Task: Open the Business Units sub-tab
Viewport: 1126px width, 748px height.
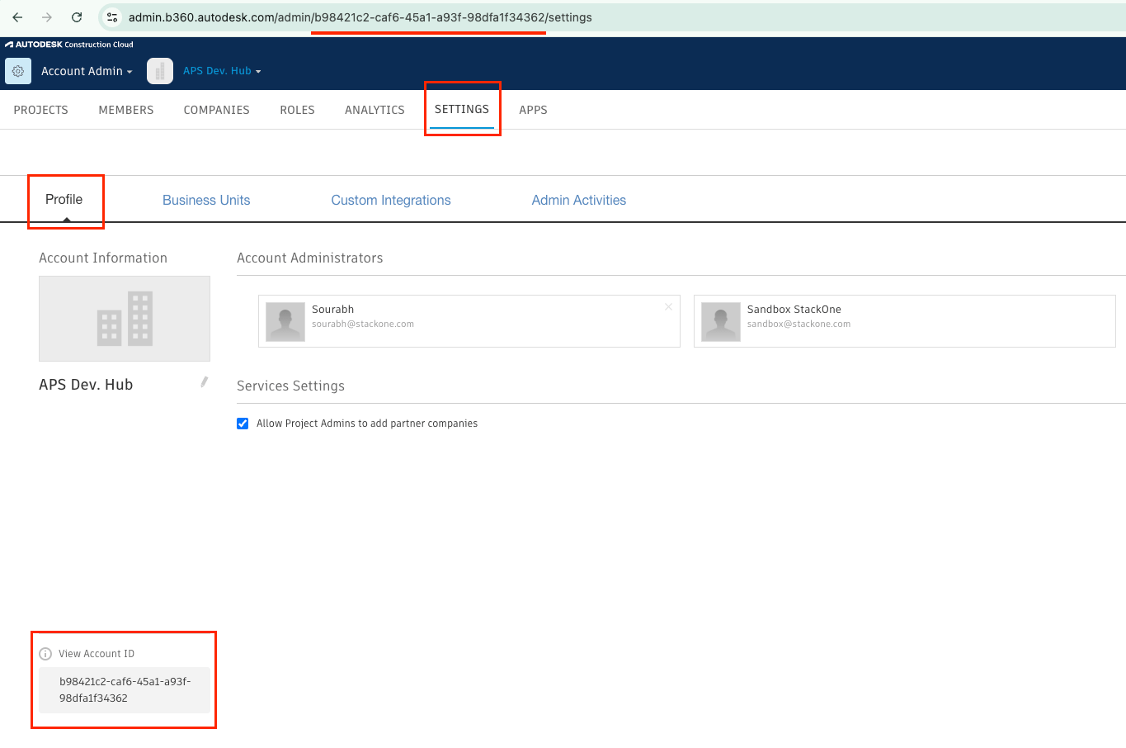Action: tap(206, 200)
